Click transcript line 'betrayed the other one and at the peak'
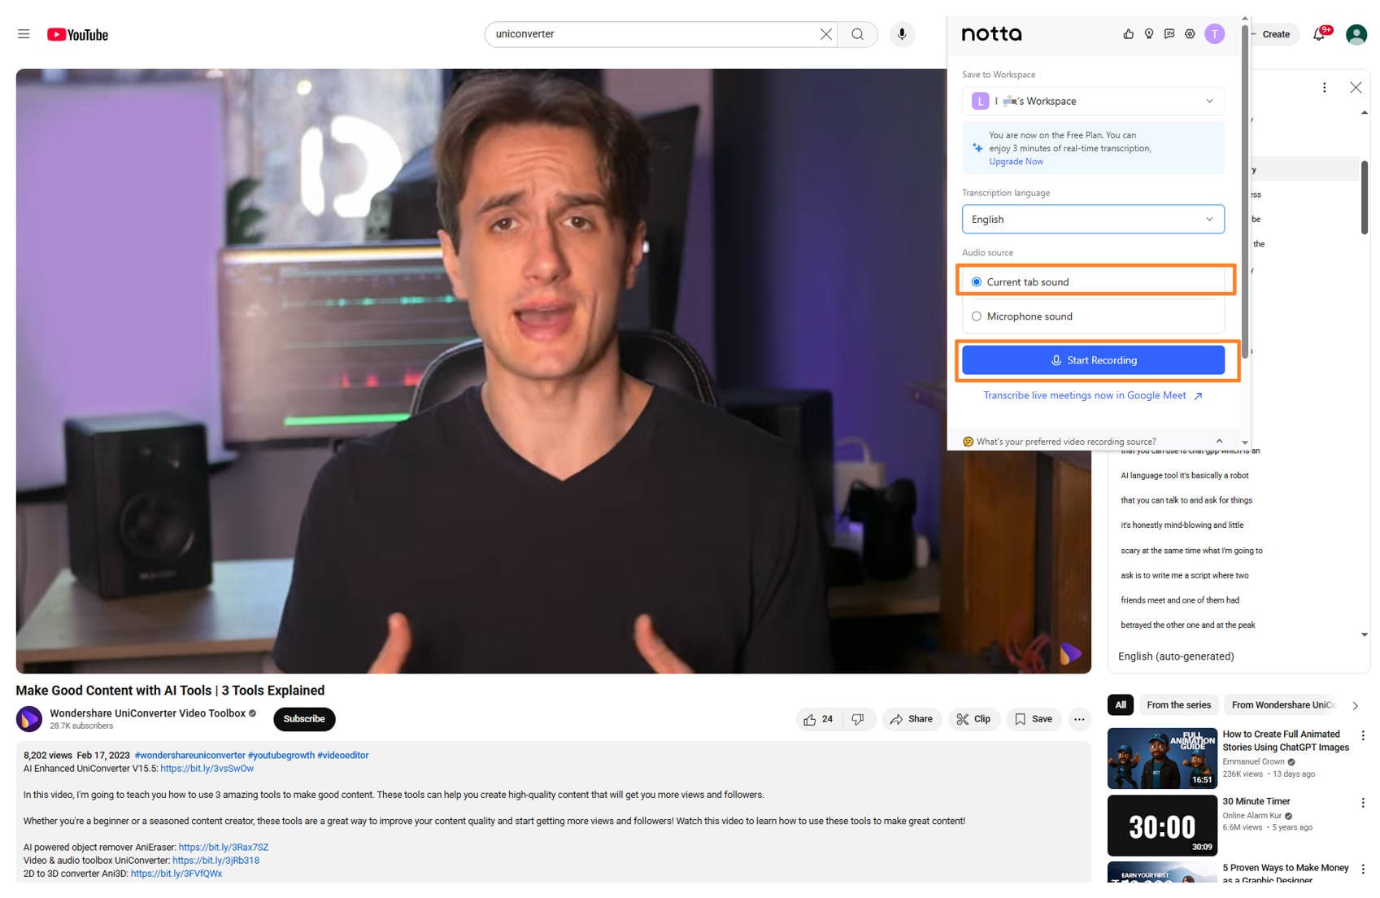Viewport: 1380px width, 898px height. pos(1187,626)
